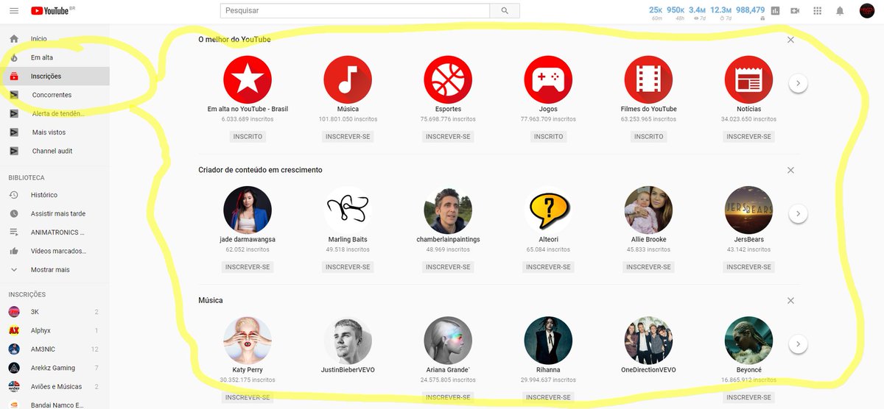This screenshot has width=884, height=409.
Task: Dismiss the Criador de conteúdo em crescimento section
Action: coord(790,170)
